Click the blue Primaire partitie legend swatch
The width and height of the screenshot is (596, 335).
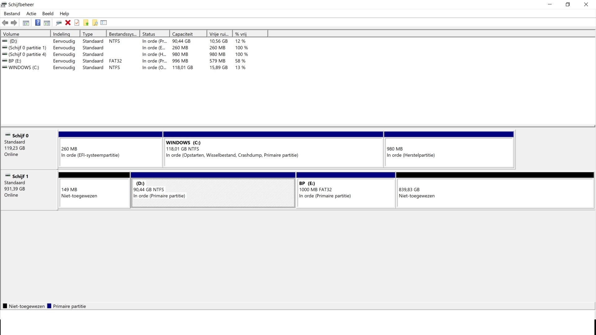[x=49, y=306]
